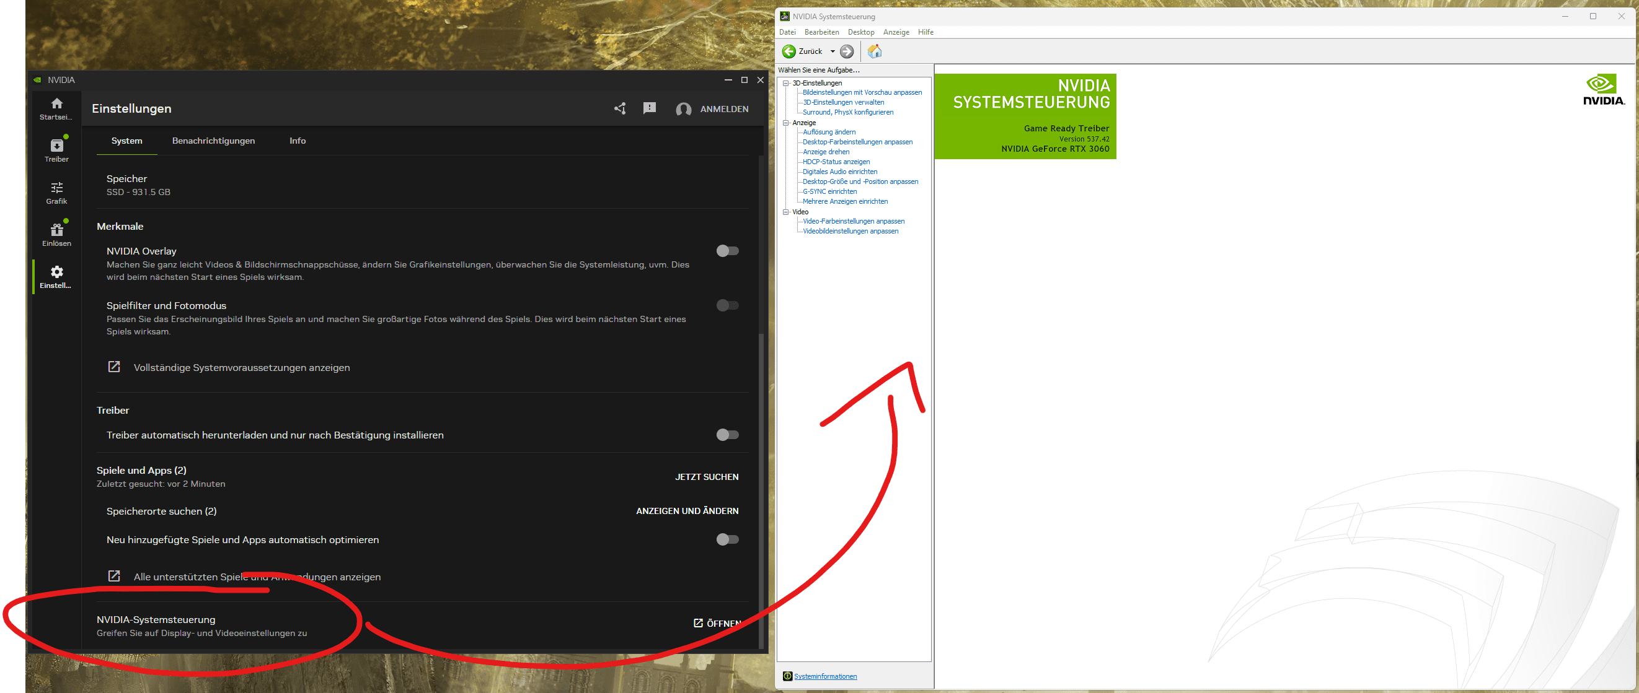Click the feedback icon in NVIDIA app header
The width and height of the screenshot is (1639, 693).
click(x=649, y=109)
